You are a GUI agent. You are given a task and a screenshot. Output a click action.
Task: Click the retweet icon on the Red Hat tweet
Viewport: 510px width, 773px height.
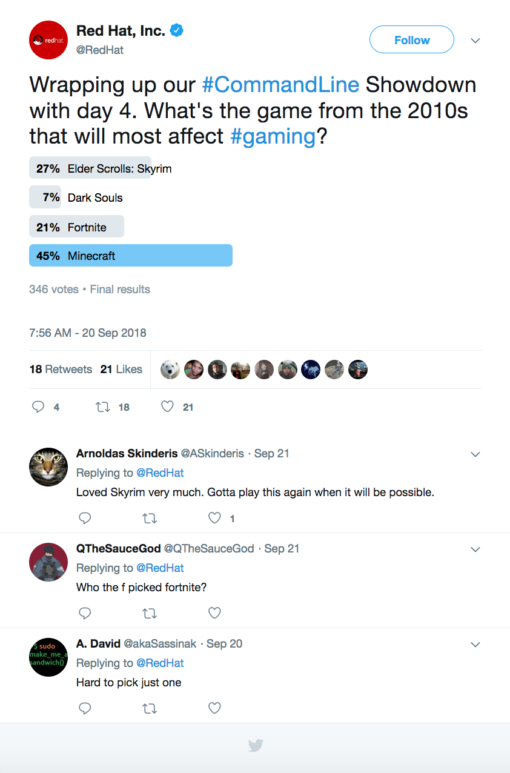pos(103,407)
